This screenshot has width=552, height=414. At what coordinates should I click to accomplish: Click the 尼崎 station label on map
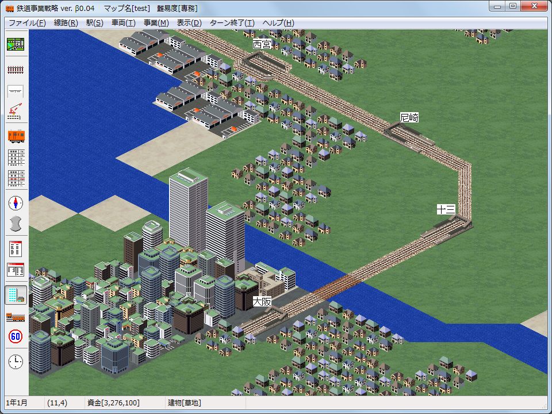coord(409,117)
